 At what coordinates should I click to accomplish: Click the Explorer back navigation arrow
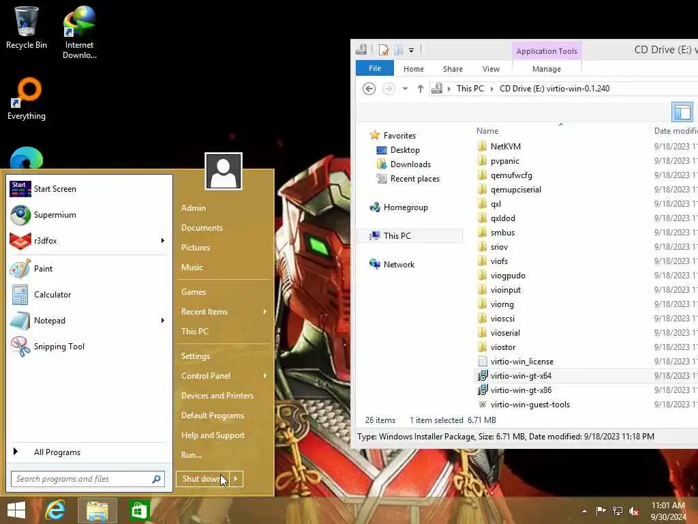coord(369,89)
